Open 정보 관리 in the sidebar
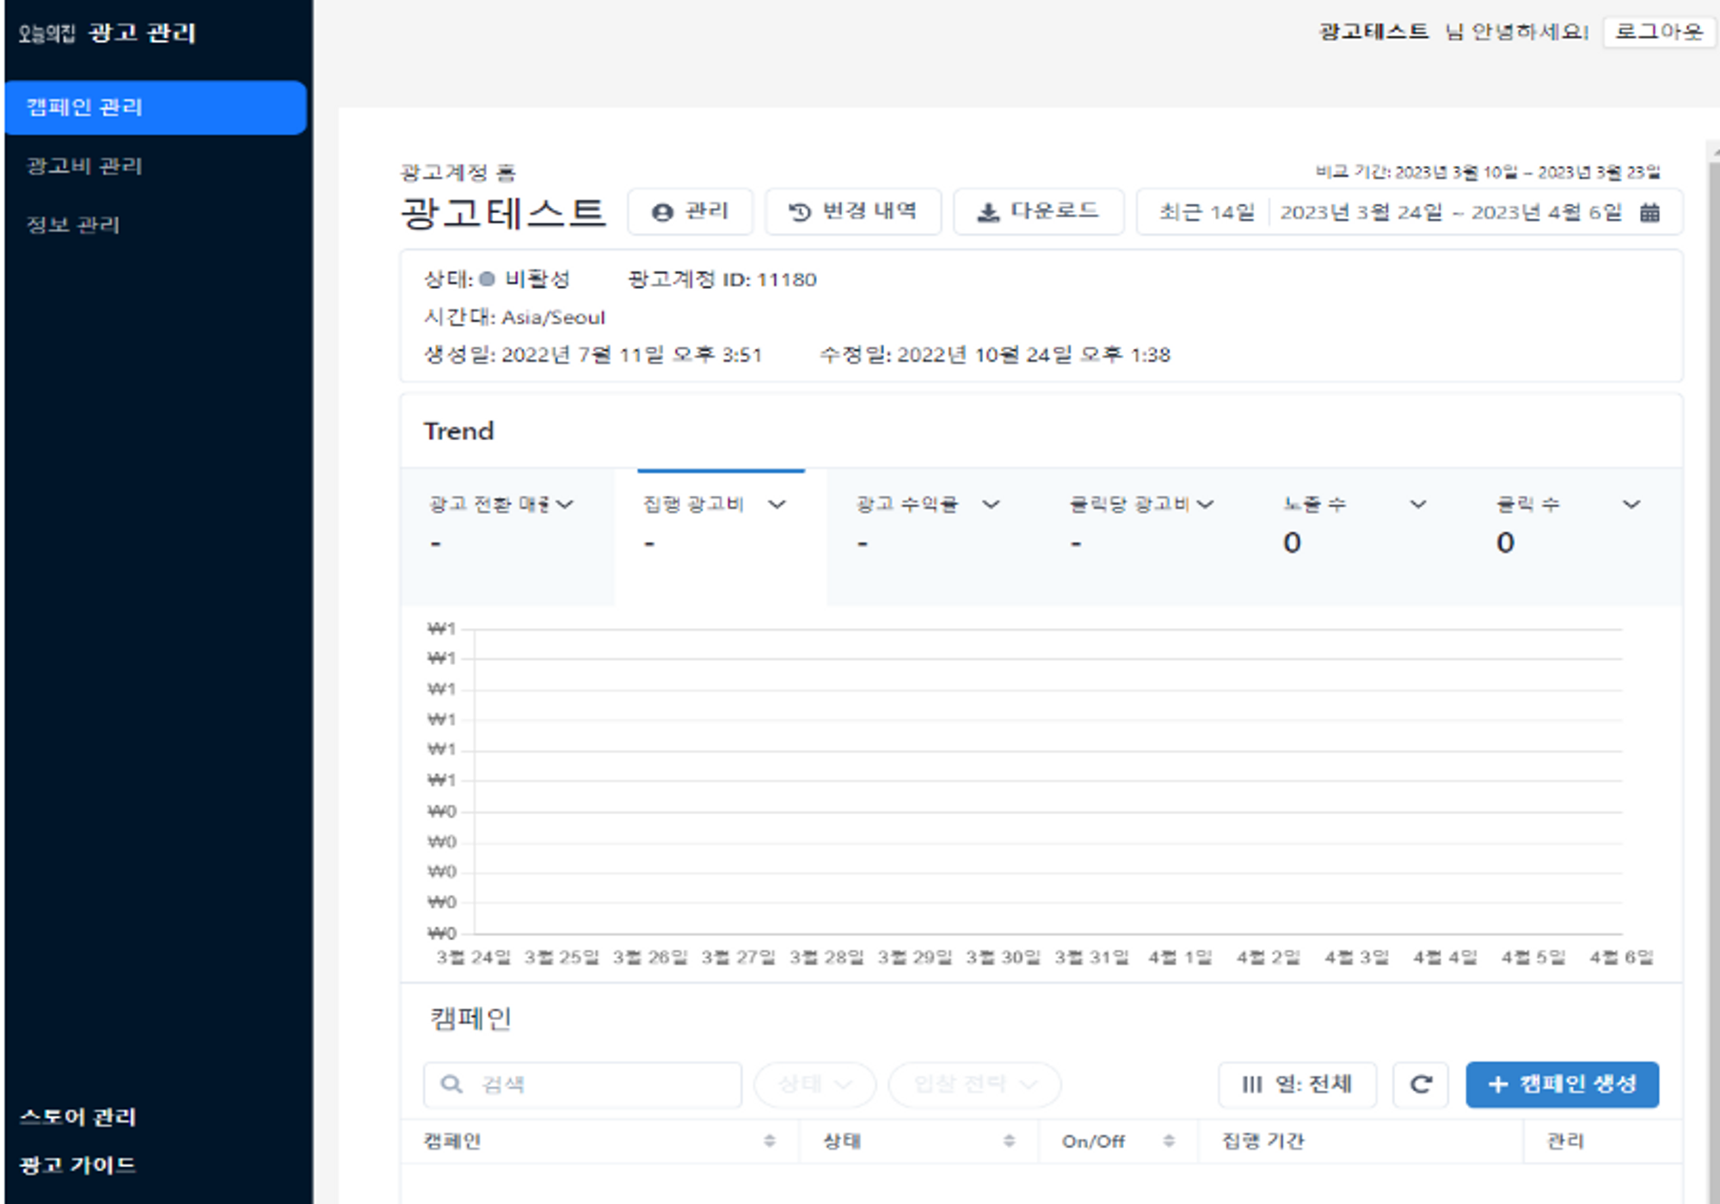The height and width of the screenshot is (1204, 1720). click(x=73, y=224)
